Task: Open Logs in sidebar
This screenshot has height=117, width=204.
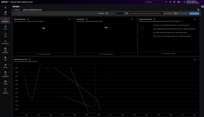Action: [x=6, y=58]
